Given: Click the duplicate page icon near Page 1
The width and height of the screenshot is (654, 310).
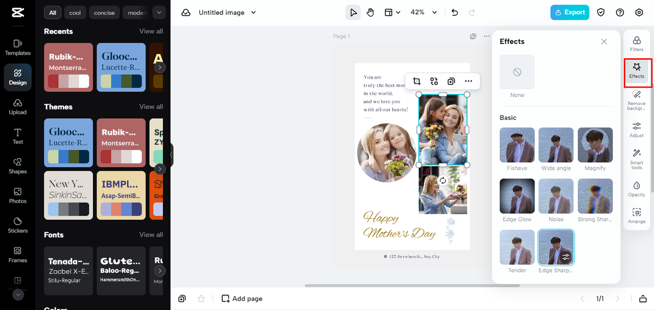Looking at the screenshot, I should pos(473,36).
